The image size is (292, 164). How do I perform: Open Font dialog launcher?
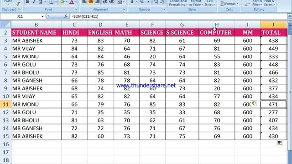pos(76,9)
